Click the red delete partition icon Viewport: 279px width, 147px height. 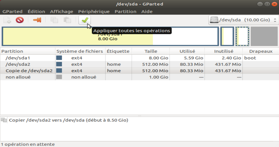tap(20, 20)
